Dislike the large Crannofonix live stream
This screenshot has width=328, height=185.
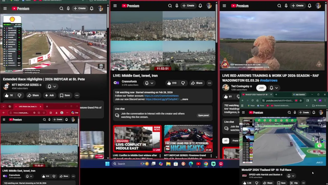click(183, 83)
